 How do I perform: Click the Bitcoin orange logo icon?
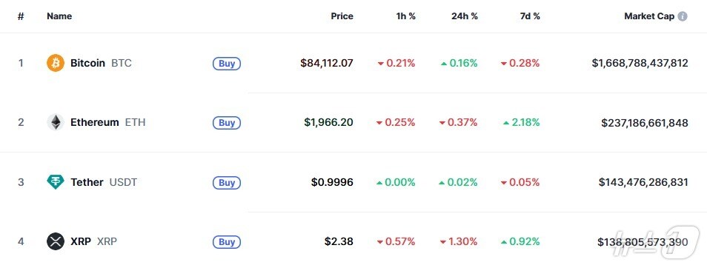(x=56, y=63)
